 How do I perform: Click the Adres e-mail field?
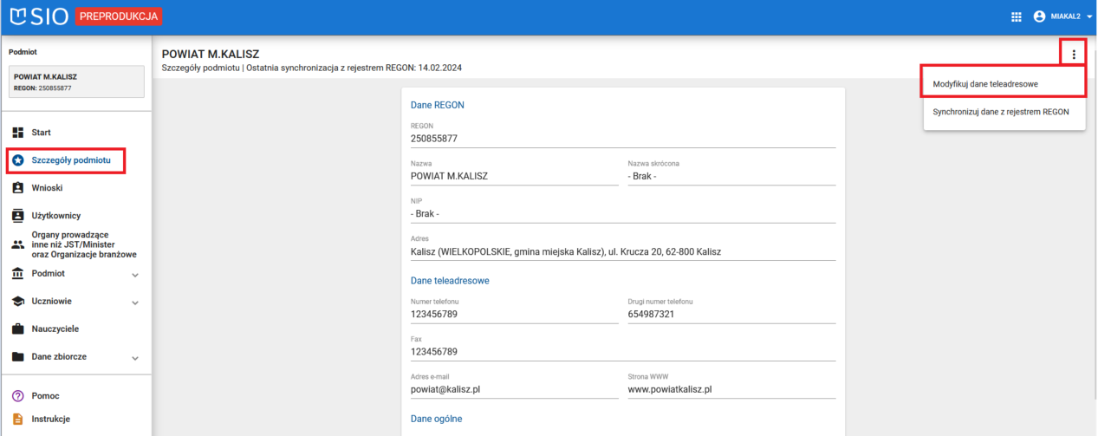514,389
